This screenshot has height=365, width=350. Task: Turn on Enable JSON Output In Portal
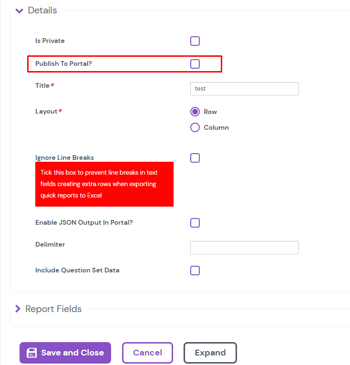(x=195, y=223)
